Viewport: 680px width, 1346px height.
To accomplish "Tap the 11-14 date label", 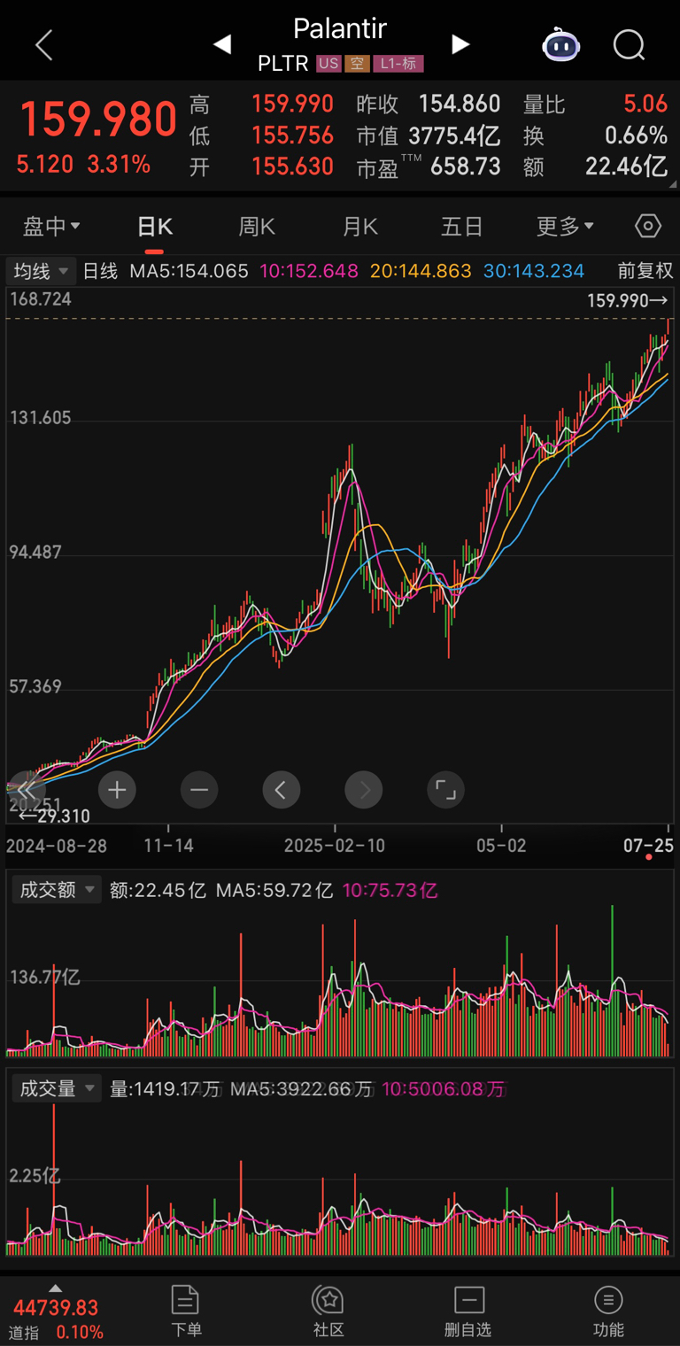I will (168, 846).
